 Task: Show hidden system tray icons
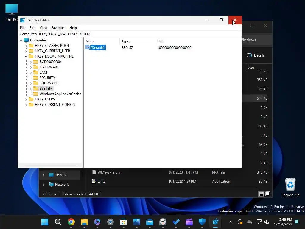[x=231, y=222]
